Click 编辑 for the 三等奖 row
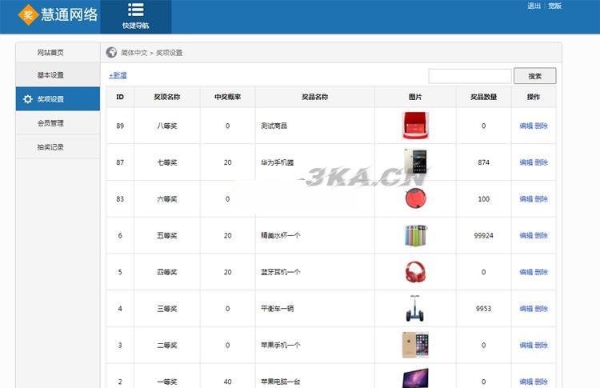600x388 pixels. (526, 309)
